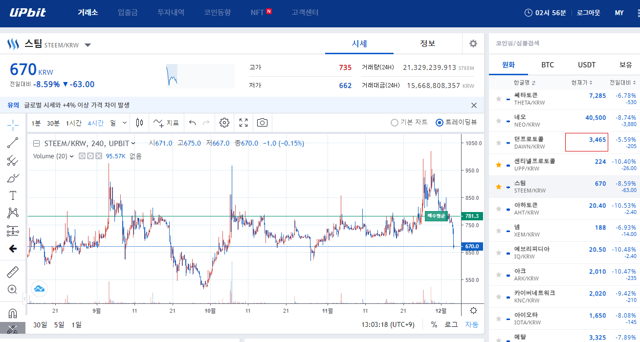Open the 투자내역 menu
Screen dimensions: 640x342
coord(171,13)
